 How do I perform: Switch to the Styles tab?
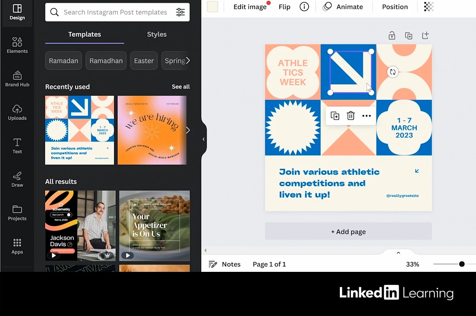[x=157, y=34]
